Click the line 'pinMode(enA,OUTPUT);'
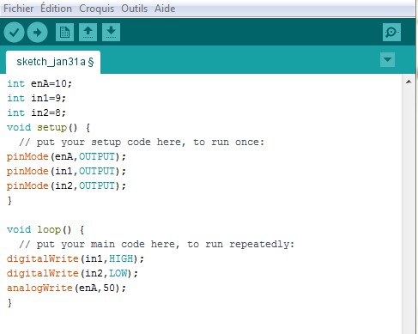The height and width of the screenshot is (334, 418). click(x=66, y=157)
